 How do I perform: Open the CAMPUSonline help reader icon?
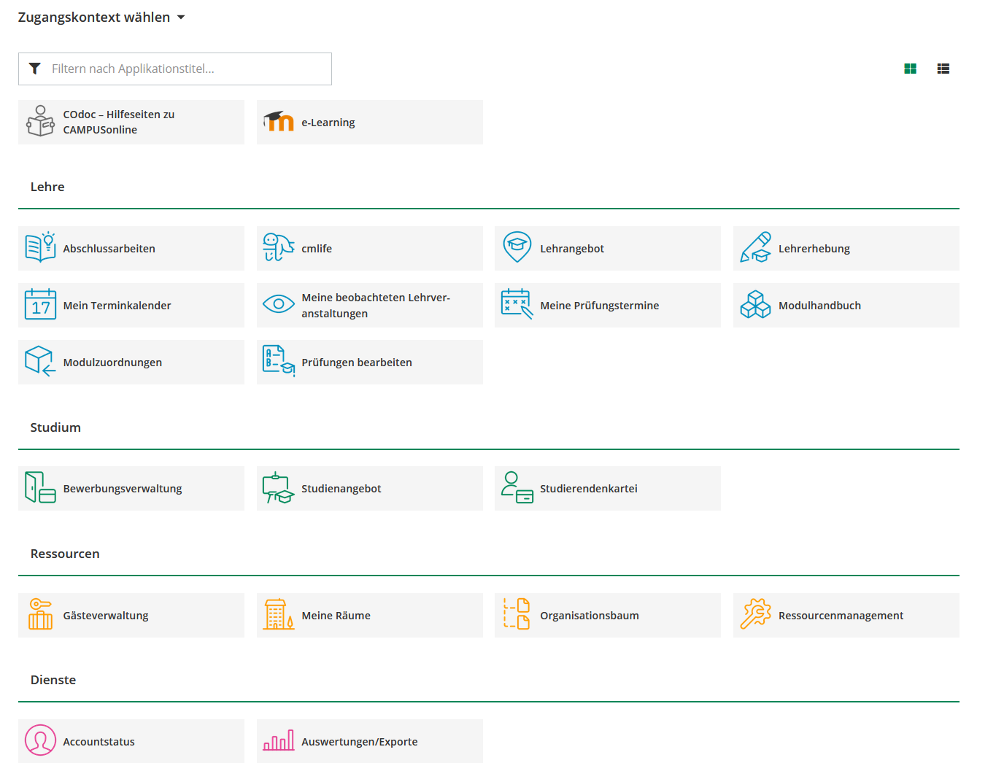[x=40, y=122]
